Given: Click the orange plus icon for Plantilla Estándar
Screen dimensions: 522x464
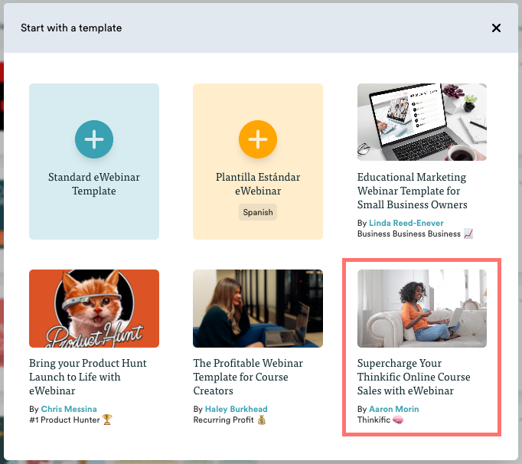Looking at the screenshot, I should (258, 139).
